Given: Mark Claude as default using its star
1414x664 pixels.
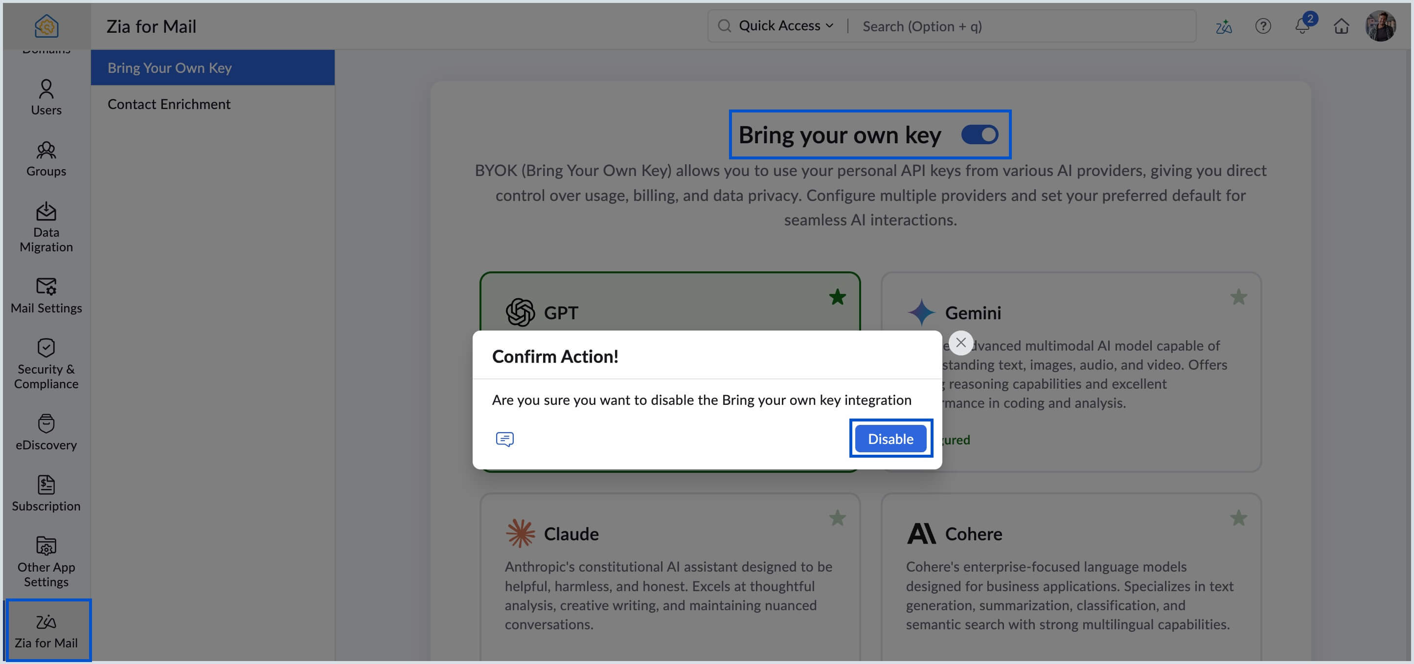Looking at the screenshot, I should (837, 517).
